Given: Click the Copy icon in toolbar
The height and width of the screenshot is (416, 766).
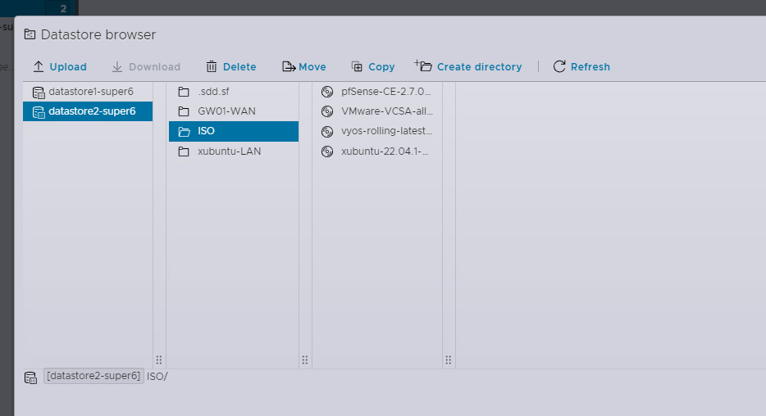Looking at the screenshot, I should tap(357, 67).
